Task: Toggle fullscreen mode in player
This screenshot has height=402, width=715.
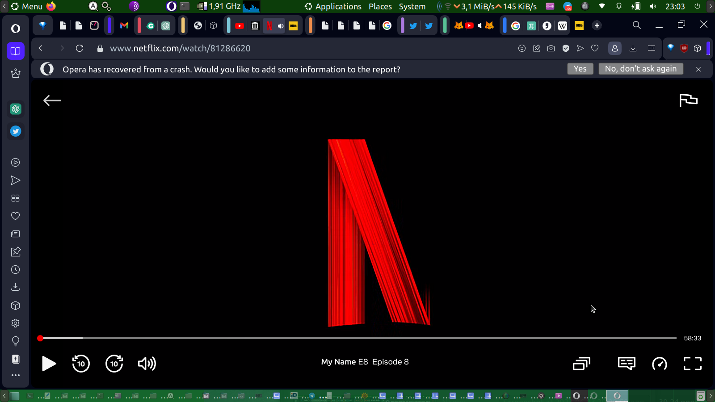Action: [692, 364]
